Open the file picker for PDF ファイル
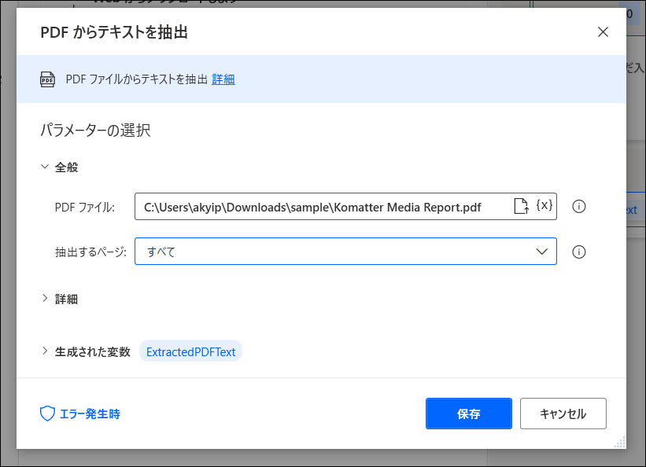646x467 pixels. coord(521,207)
